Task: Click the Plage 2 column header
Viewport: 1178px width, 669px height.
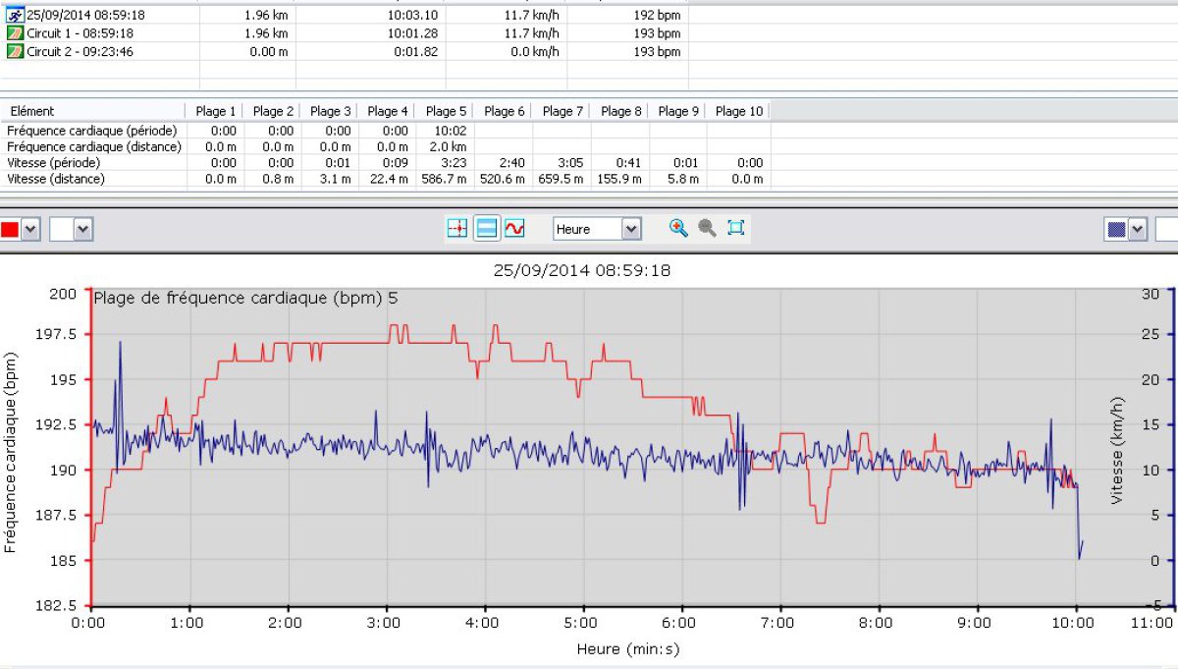Action: (x=273, y=111)
